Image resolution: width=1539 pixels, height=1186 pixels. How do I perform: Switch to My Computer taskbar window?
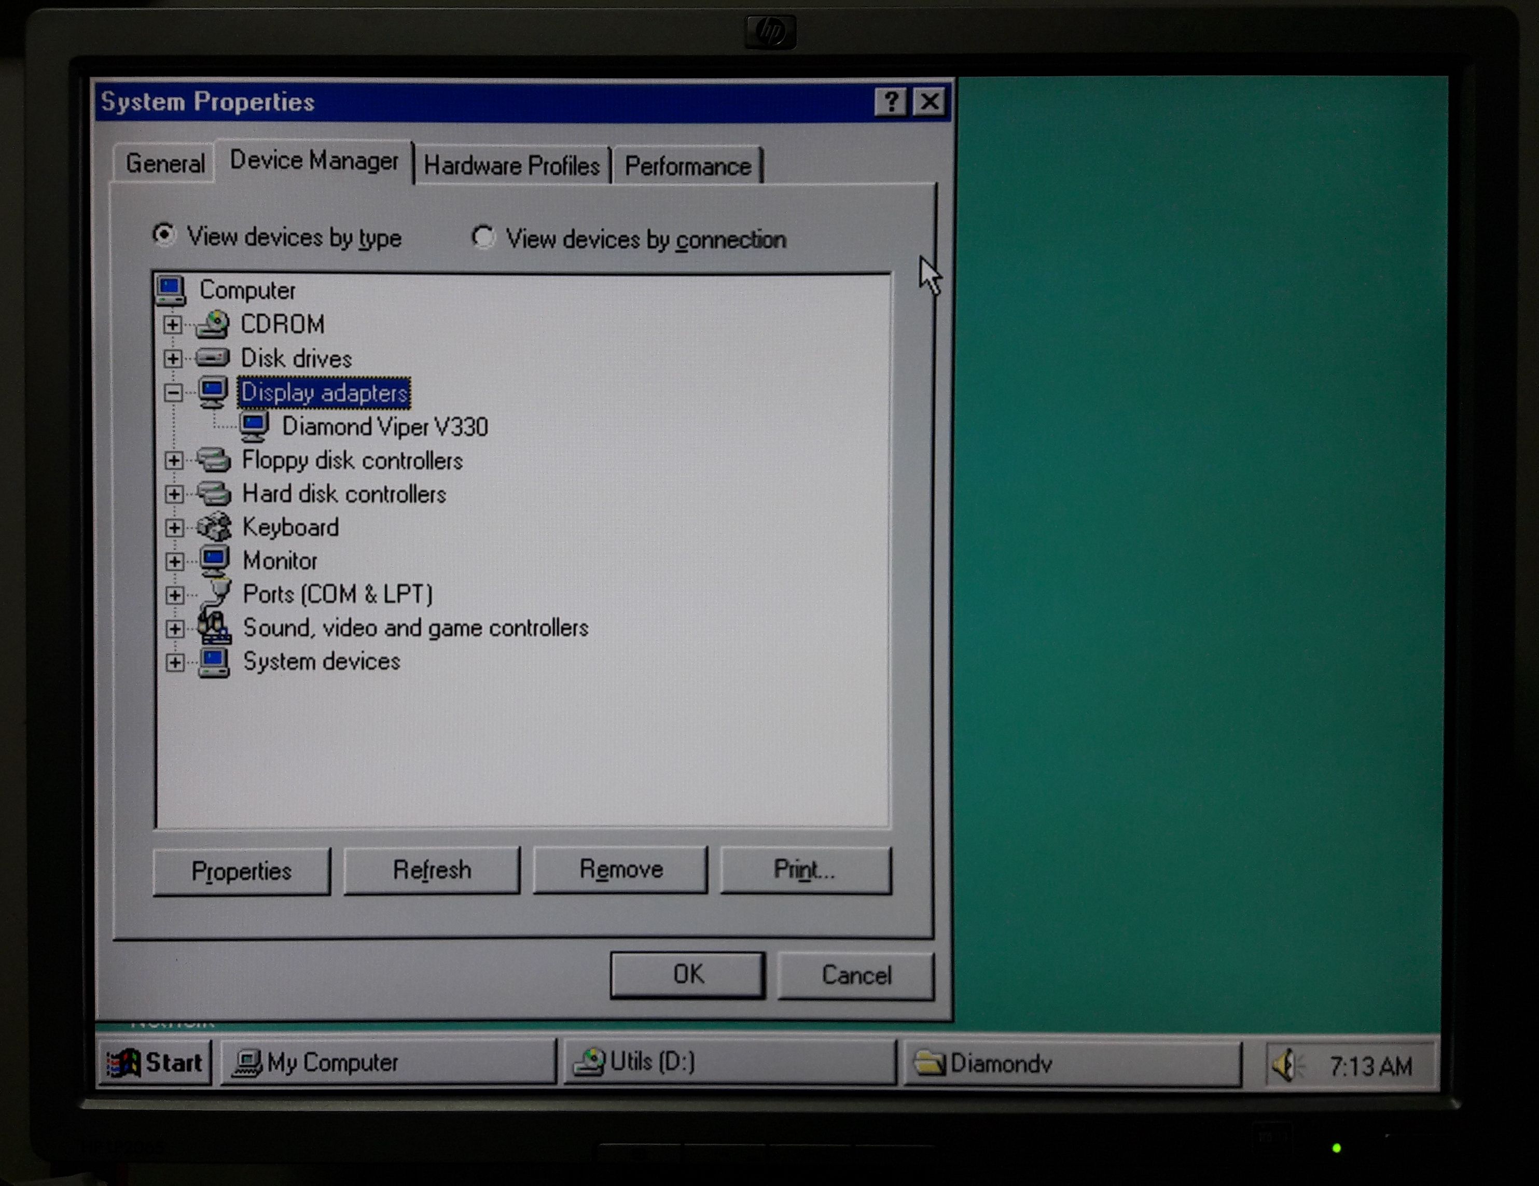pyautogui.click(x=389, y=1063)
